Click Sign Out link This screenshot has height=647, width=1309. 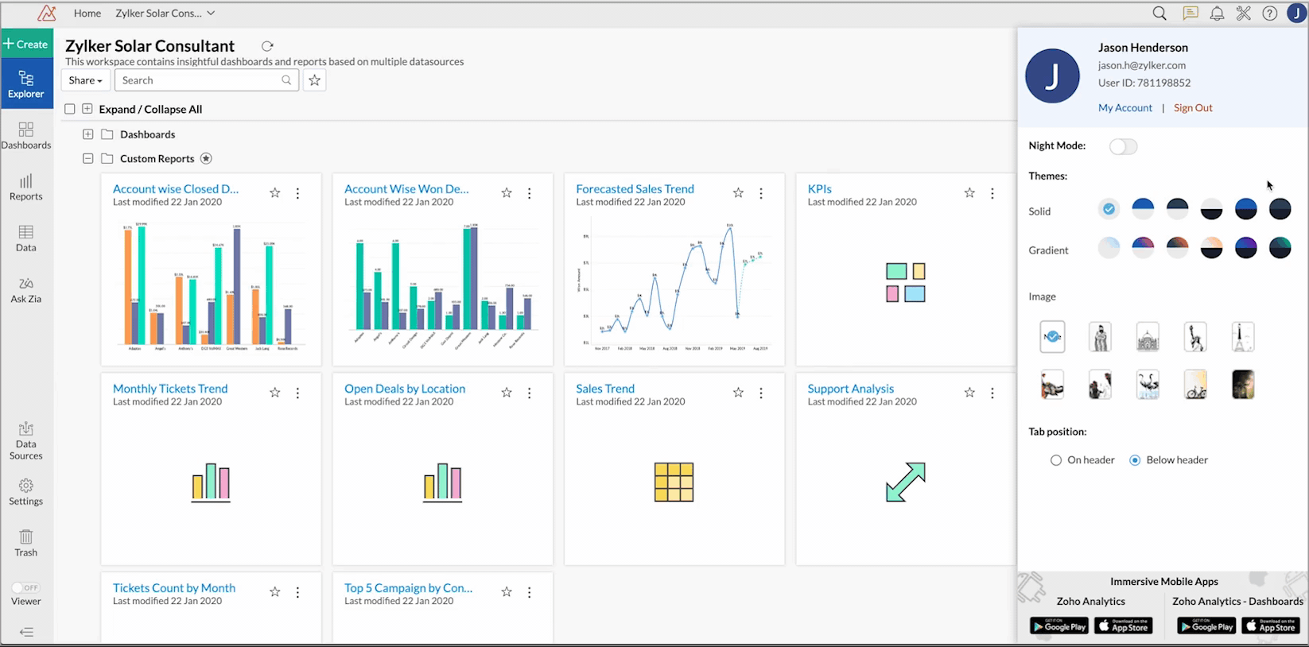(x=1193, y=108)
